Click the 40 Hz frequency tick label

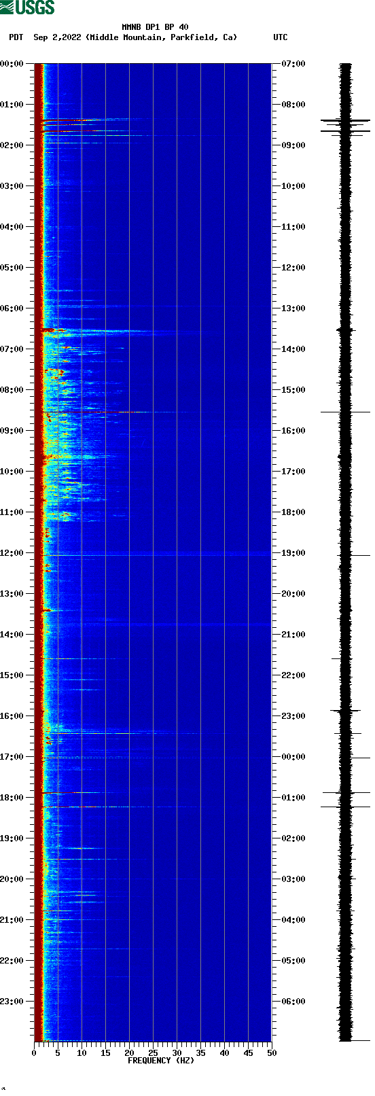[x=224, y=1053]
